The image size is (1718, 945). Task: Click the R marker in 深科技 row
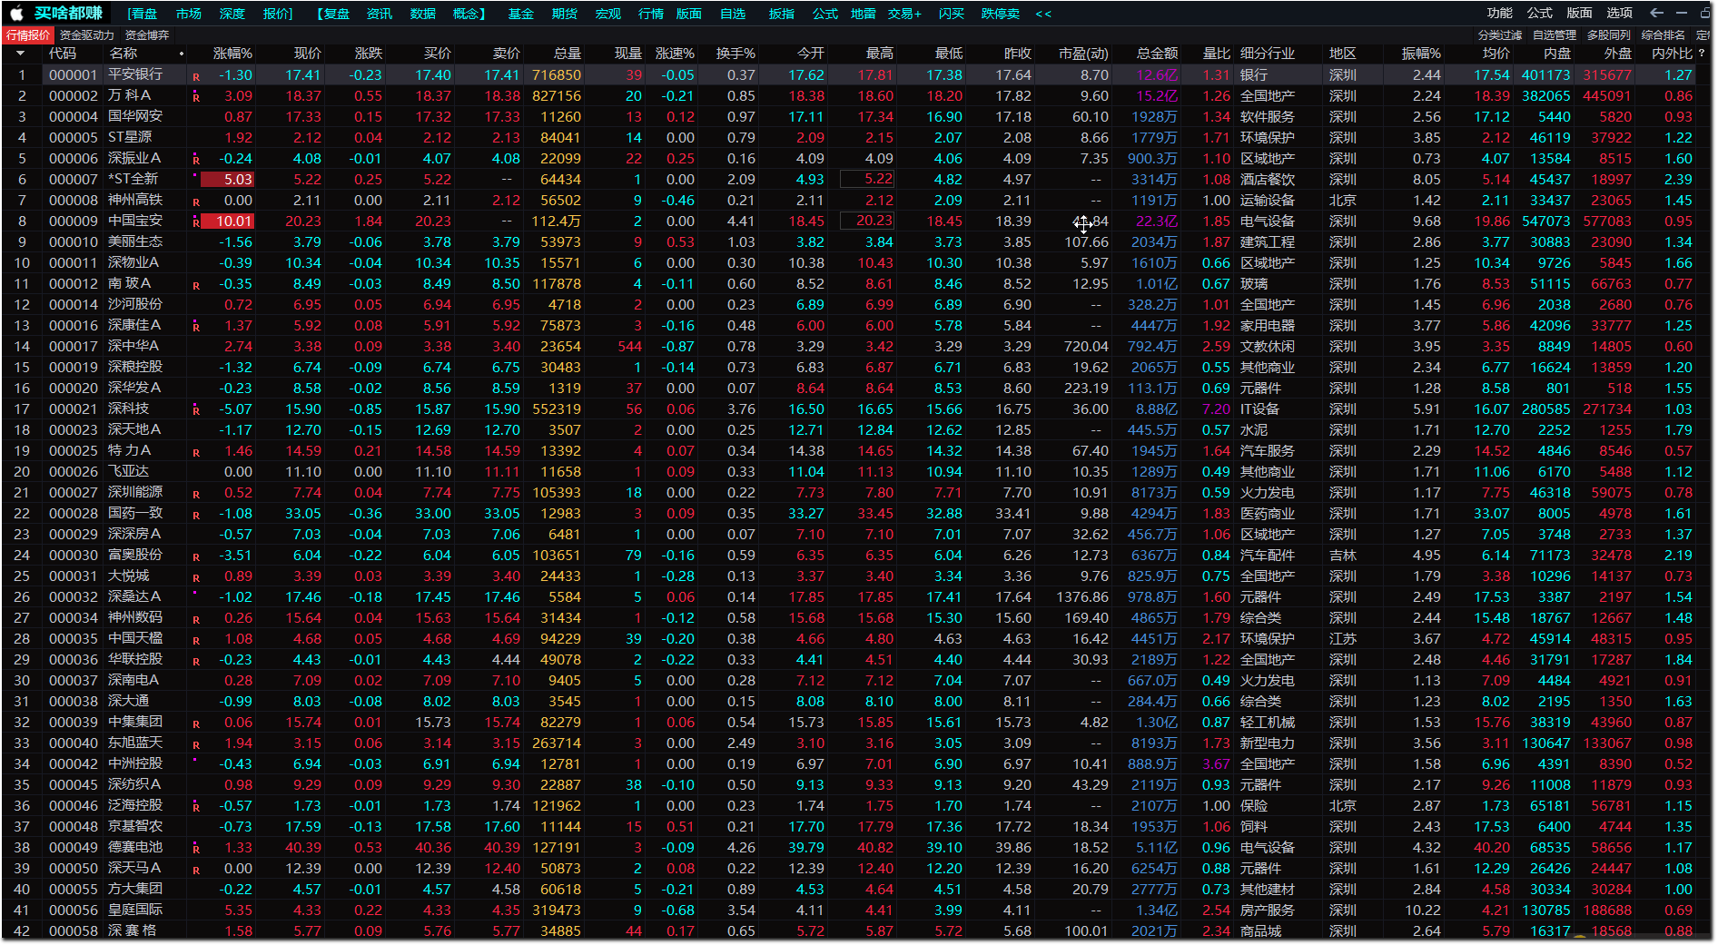196,409
